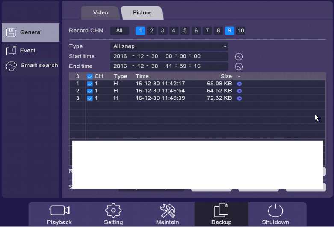Play the 72.32 KB snapshot entry
Image resolution: width=334 pixels, height=228 pixels.
[x=239, y=98]
